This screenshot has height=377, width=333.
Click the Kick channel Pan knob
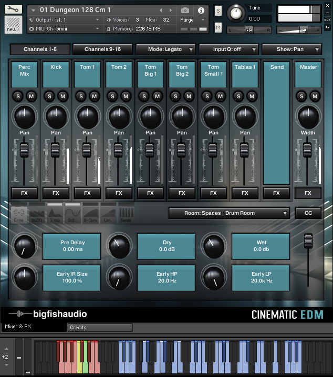pyautogui.click(x=56, y=117)
